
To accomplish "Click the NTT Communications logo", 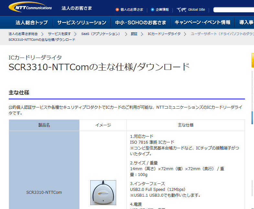I will pyautogui.click(x=30, y=7).
